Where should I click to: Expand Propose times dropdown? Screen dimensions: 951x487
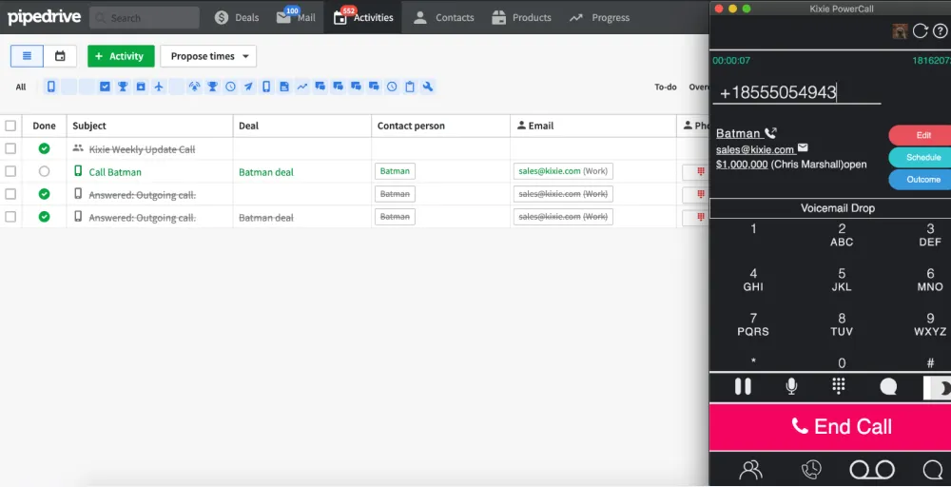click(208, 56)
